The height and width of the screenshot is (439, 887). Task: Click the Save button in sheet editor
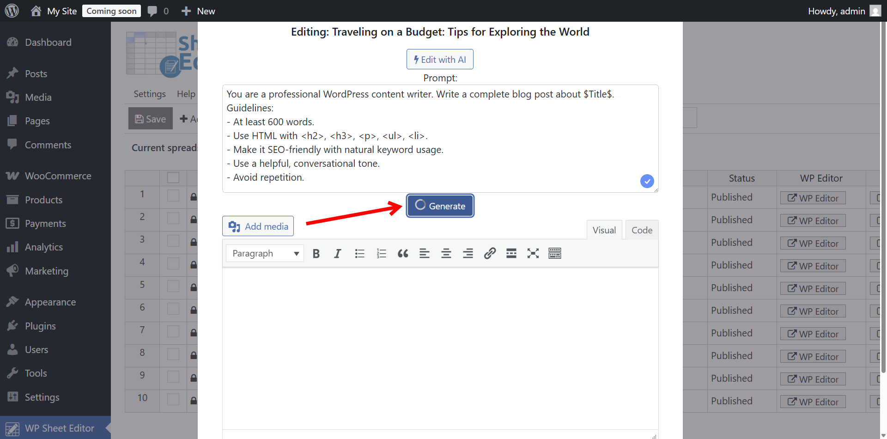click(x=150, y=119)
